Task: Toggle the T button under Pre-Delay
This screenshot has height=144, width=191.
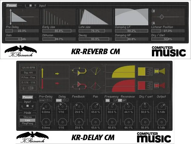Action: pyautogui.click(x=47, y=100)
